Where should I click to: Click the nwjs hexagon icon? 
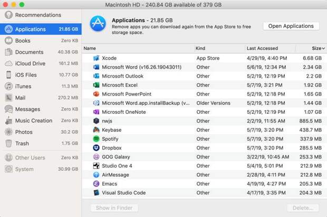pyautogui.click(x=96, y=121)
